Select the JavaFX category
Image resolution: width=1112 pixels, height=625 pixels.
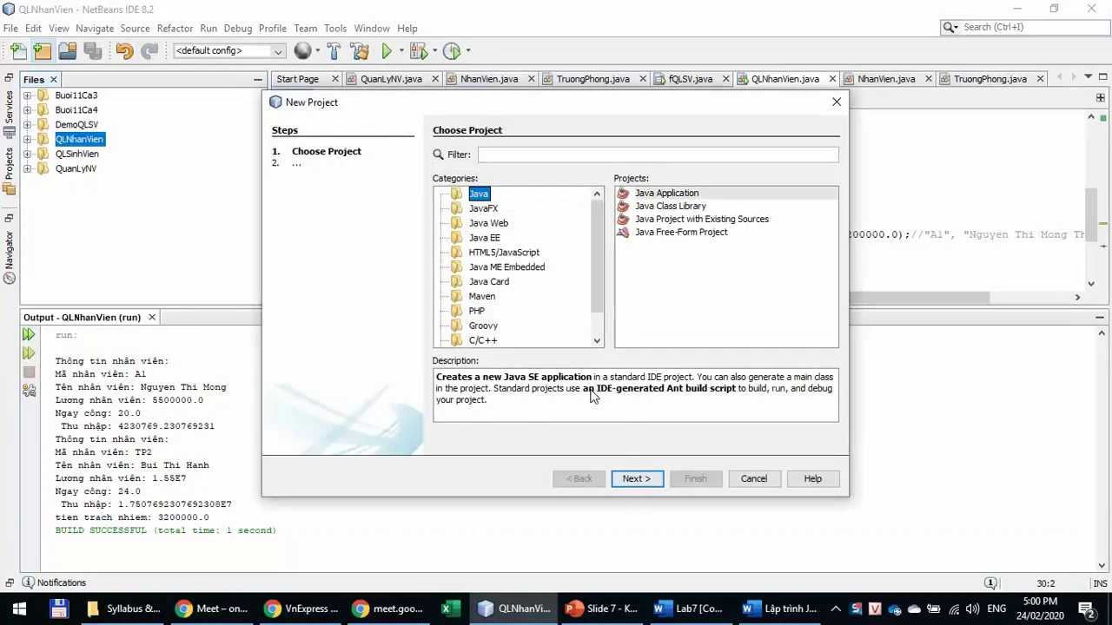(x=483, y=208)
